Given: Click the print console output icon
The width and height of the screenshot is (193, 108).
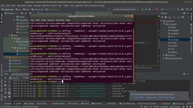Looking at the screenshot, I should coord(9,97).
